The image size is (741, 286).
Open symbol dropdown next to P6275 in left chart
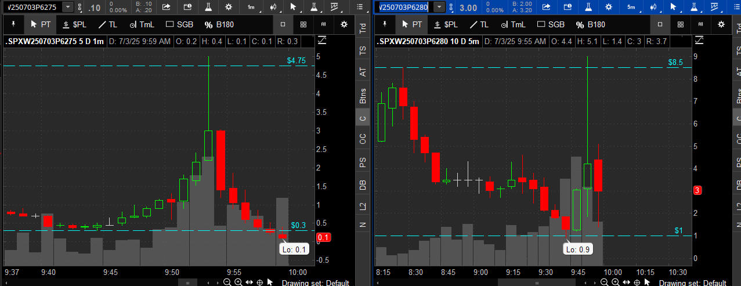click(x=68, y=7)
